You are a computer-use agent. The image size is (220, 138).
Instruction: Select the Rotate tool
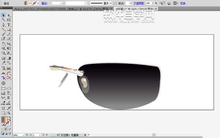pos(3,44)
